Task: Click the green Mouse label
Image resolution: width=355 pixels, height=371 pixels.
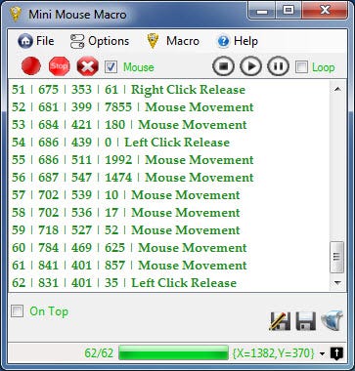Action: click(x=139, y=67)
